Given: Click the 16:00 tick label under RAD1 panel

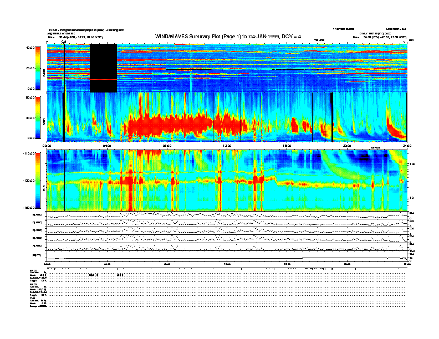Looking at the screenshot, I should [x=287, y=146].
